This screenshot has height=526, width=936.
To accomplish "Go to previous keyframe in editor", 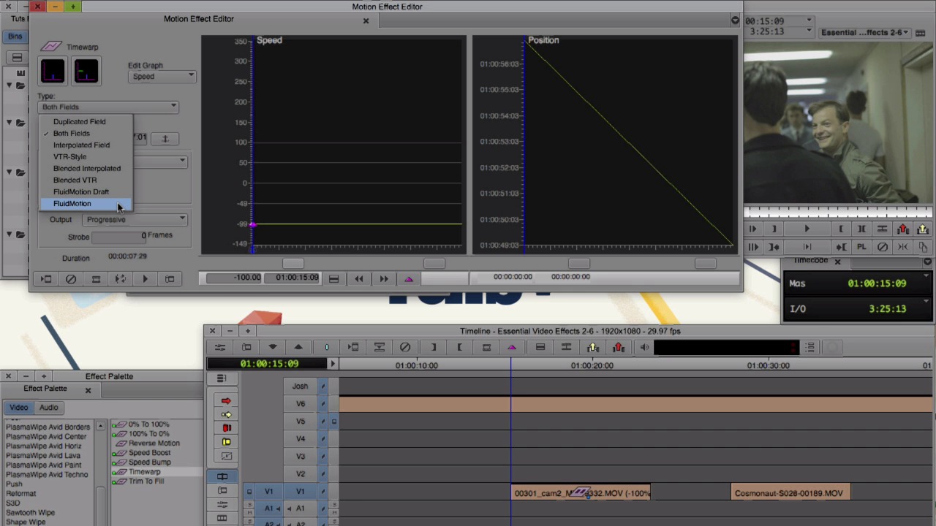I will click(359, 279).
